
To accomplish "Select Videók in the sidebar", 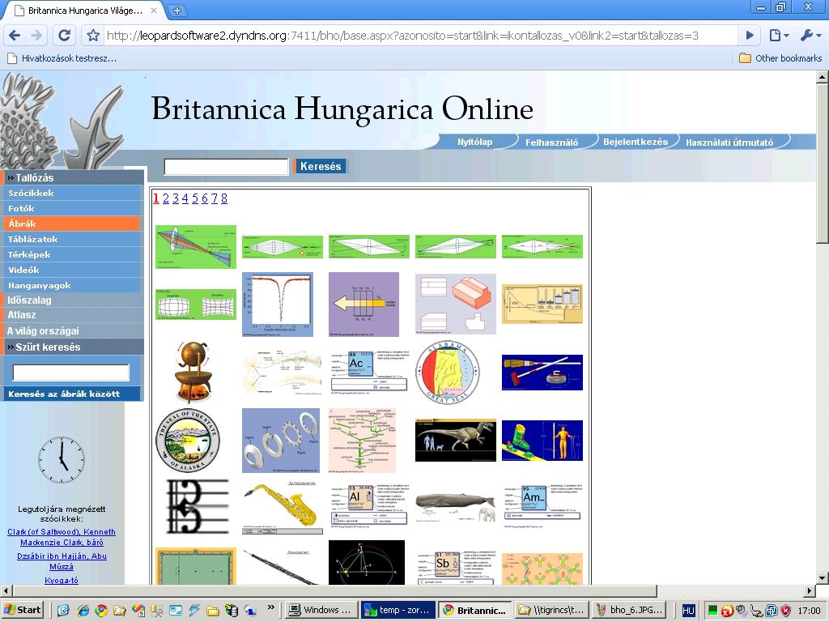I will [x=72, y=270].
